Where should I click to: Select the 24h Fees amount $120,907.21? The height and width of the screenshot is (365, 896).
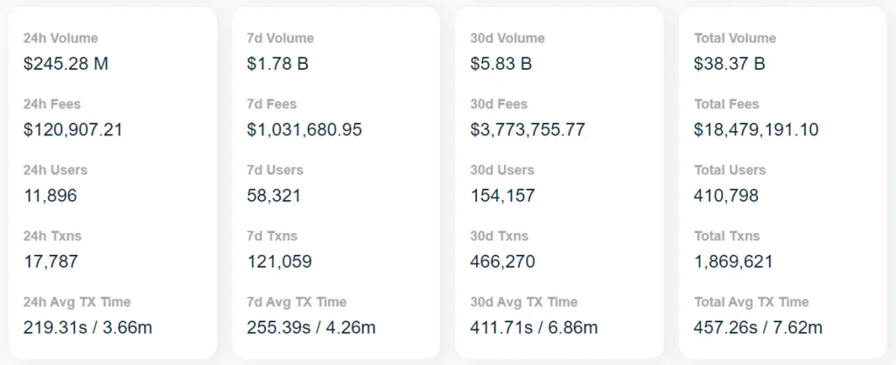click(73, 130)
